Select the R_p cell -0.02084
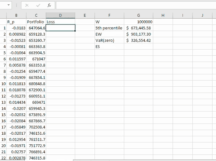216x161 pixels. coord(16,121)
